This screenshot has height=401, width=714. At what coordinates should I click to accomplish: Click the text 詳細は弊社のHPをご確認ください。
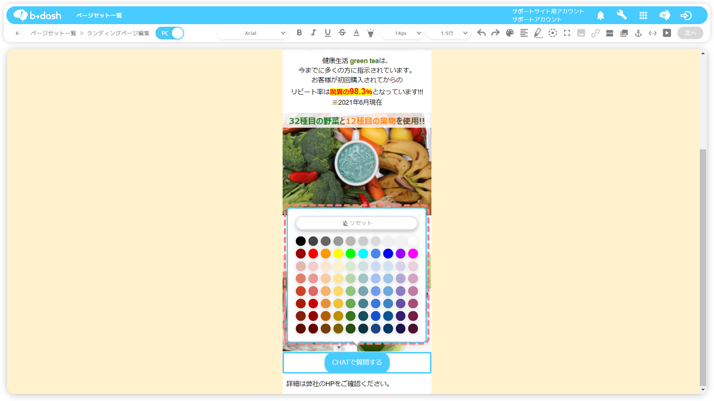coord(339,384)
